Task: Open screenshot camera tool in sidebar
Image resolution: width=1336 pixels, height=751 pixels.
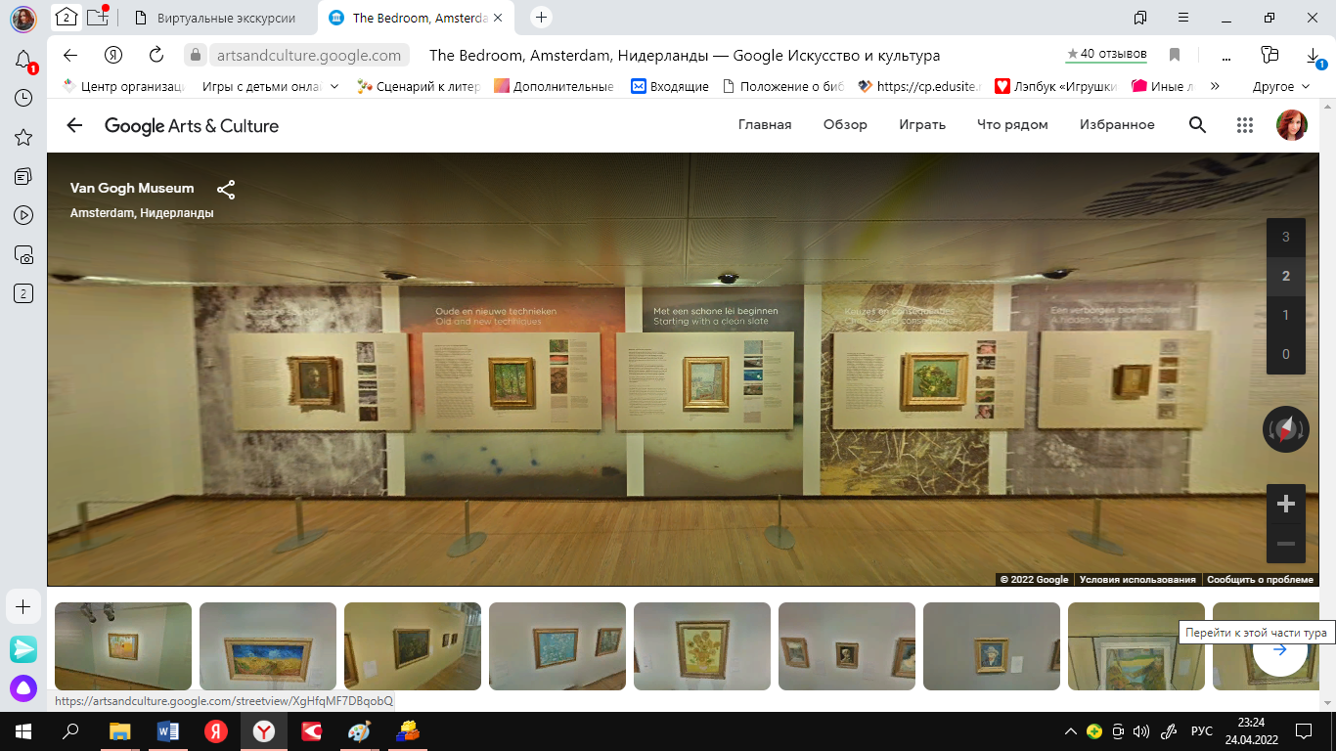Action: point(23,254)
